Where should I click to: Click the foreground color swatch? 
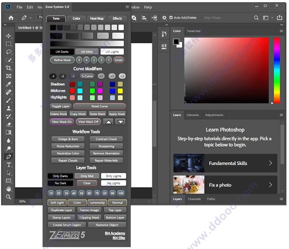click(176, 41)
